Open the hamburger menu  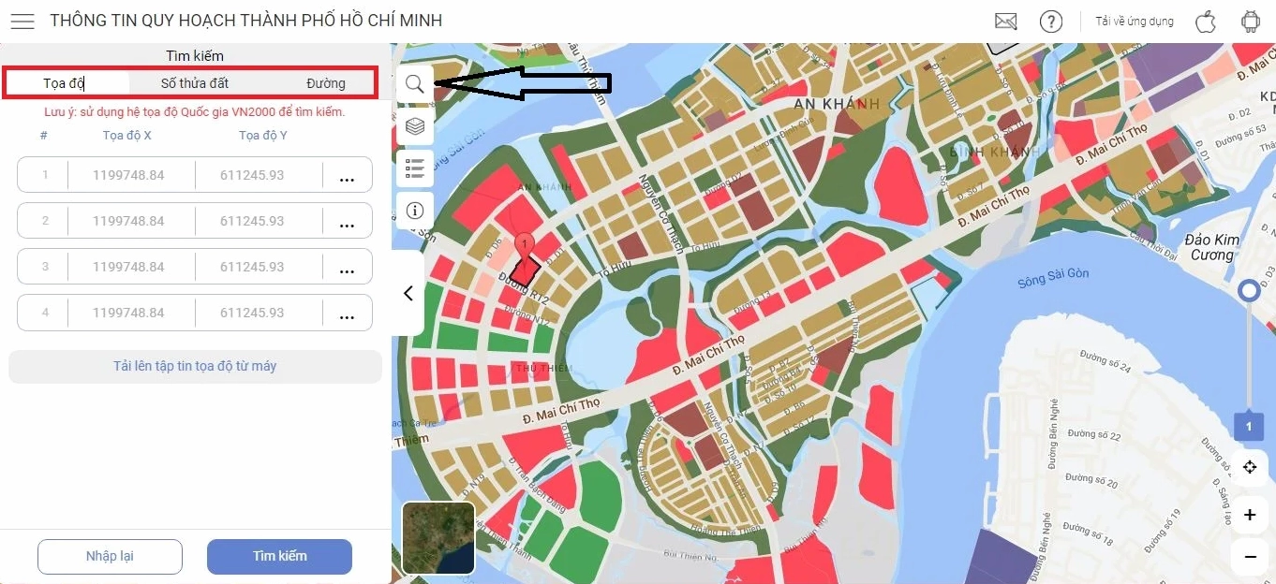(22, 21)
